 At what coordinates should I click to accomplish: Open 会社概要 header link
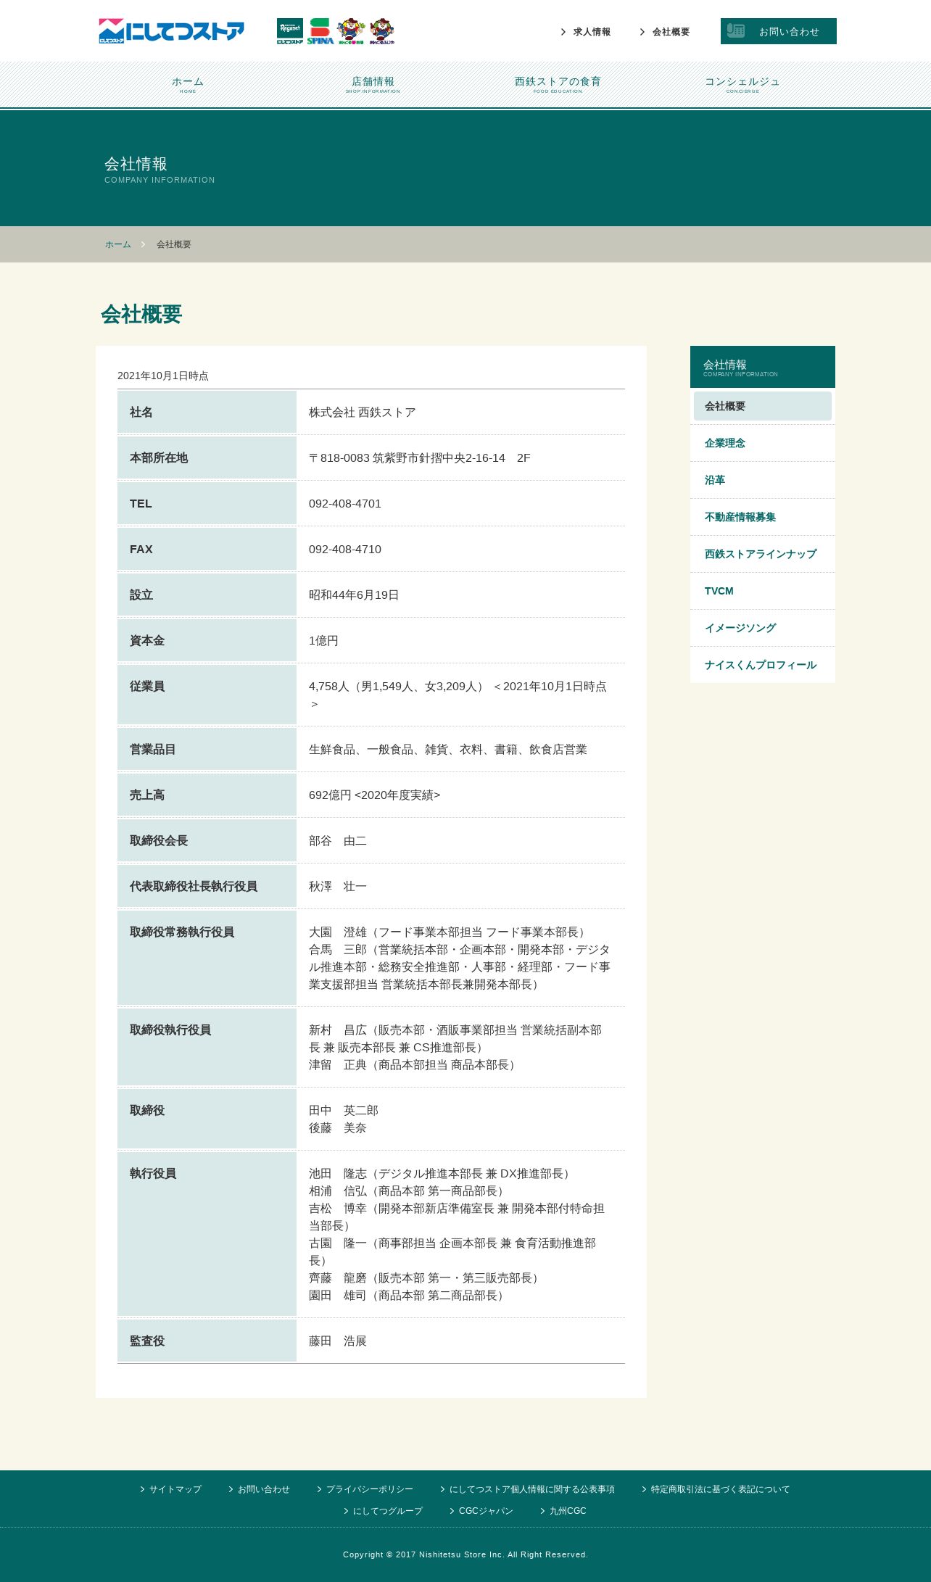pos(671,32)
